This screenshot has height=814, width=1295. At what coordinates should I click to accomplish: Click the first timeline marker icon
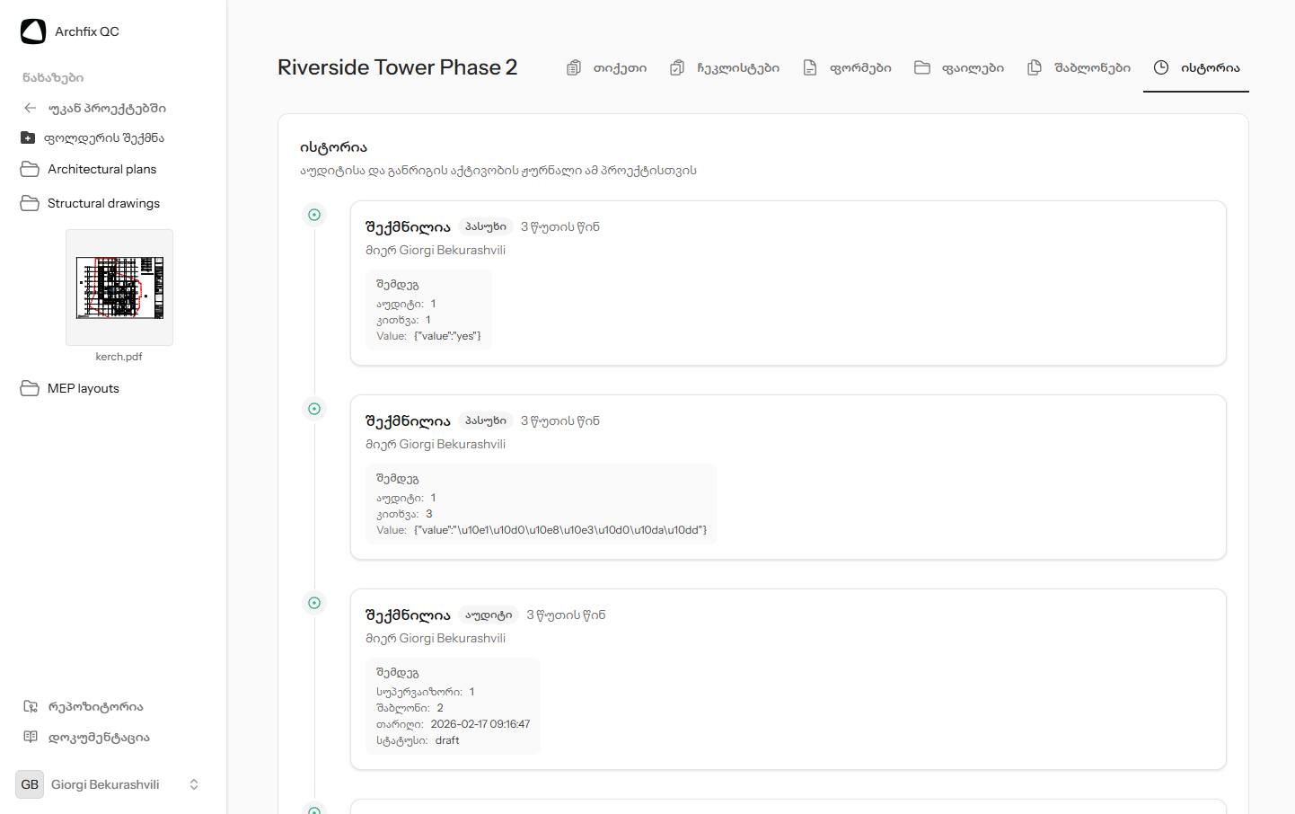click(314, 215)
